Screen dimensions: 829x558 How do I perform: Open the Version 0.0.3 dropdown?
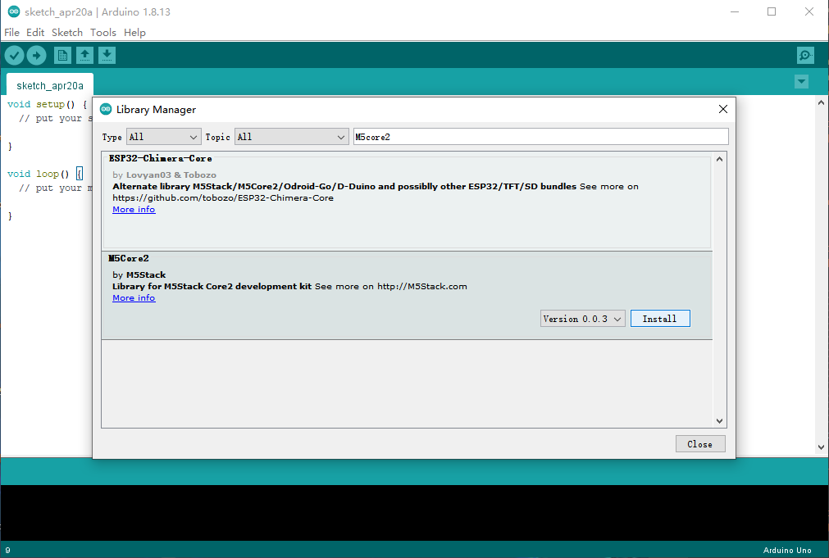click(583, 319)
